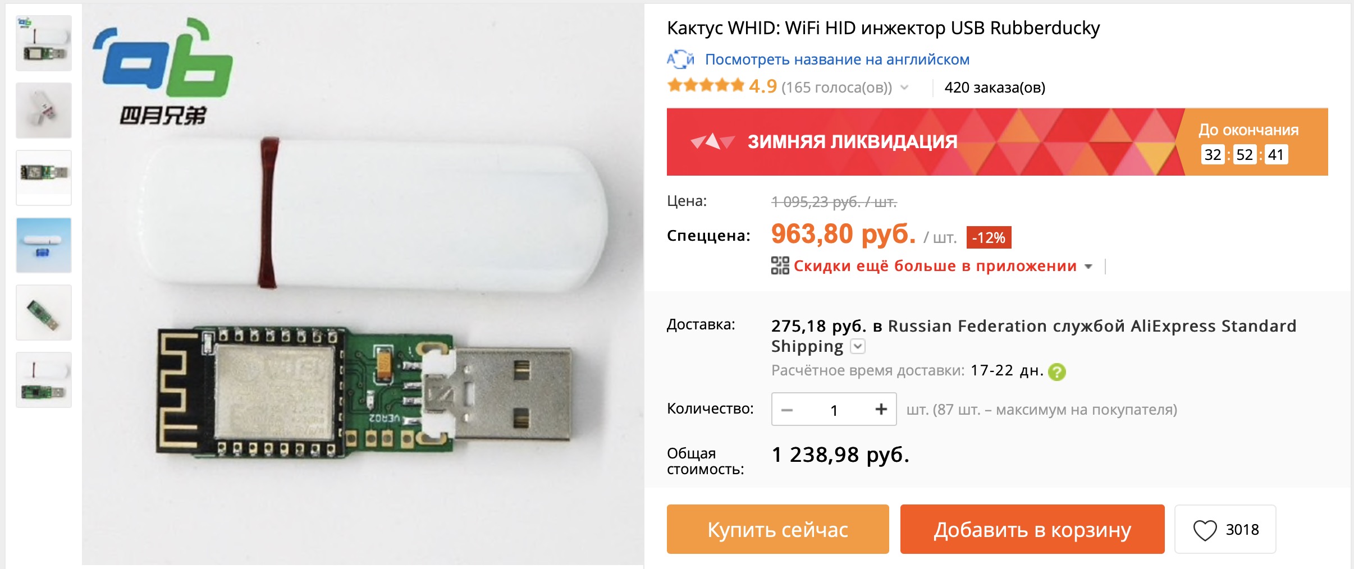The height and width of the screenshot is (569, 1354).
Task: Open the shipping method dropdown
Action: coord(858,347)
